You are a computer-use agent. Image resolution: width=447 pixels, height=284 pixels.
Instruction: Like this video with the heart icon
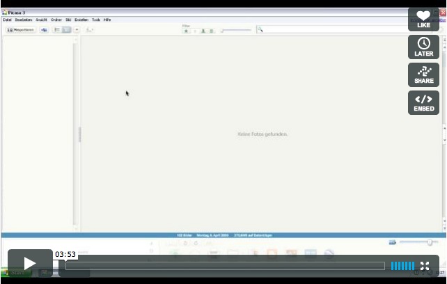pyautogui.click(x=423, y=19)
